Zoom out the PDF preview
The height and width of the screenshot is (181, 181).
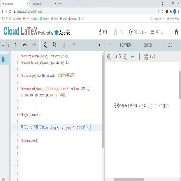tap(109, 57)
